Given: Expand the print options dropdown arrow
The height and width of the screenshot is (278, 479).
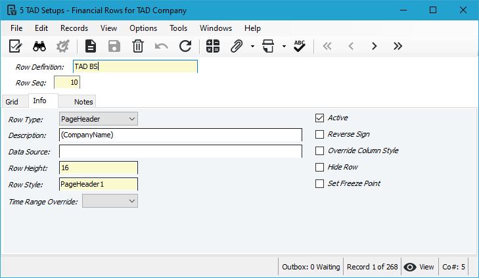Looking at the screenshot, I should [284, 47].
